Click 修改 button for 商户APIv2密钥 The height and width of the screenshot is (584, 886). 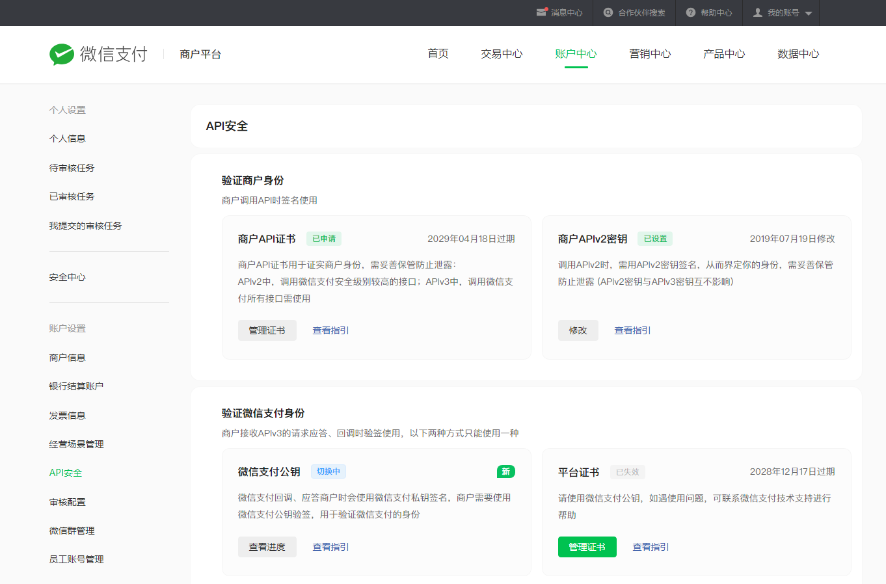click(578, 330)
